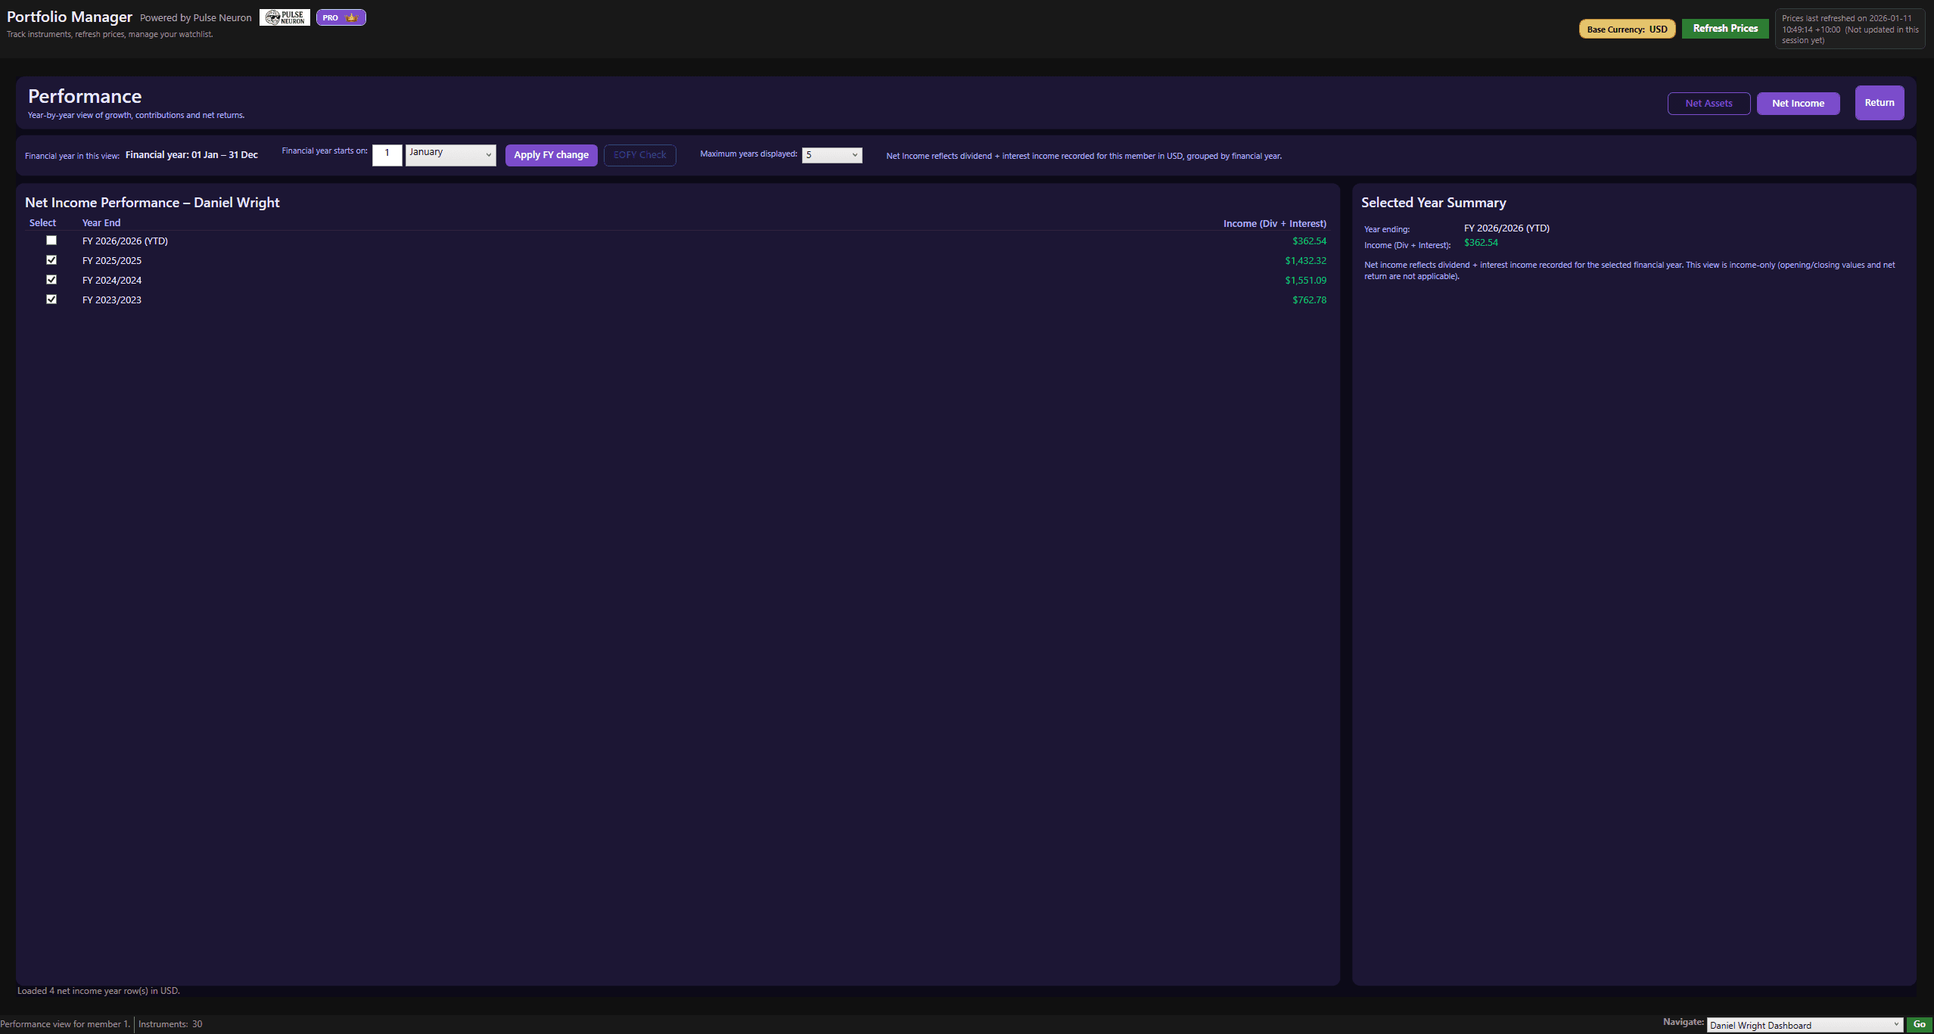Screen dimensions: 1934x1034
Task: Click the Pulse Neuron logo icon
Action: pos(285,17)
